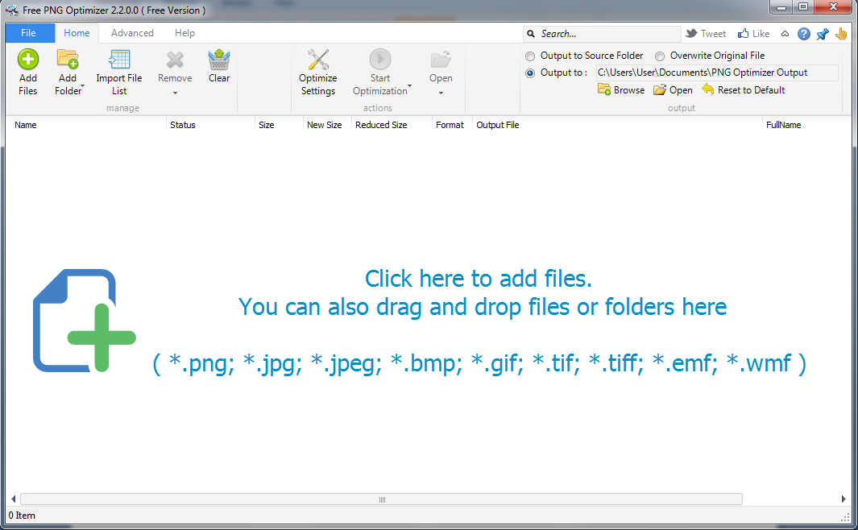Click the pin icon in the title ribbon
This screenshot has width=858, height=530.
pyautogui.click(x=823, y=34)
